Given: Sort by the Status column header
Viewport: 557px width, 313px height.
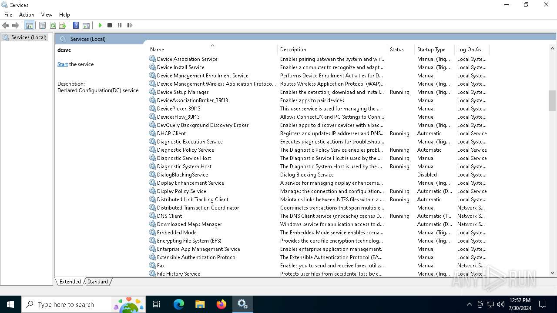Looking at the screenshot, I should [x=401, y=50].
